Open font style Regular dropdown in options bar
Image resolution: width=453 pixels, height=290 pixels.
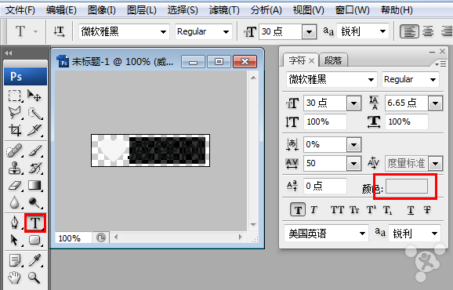click(226, 32)
